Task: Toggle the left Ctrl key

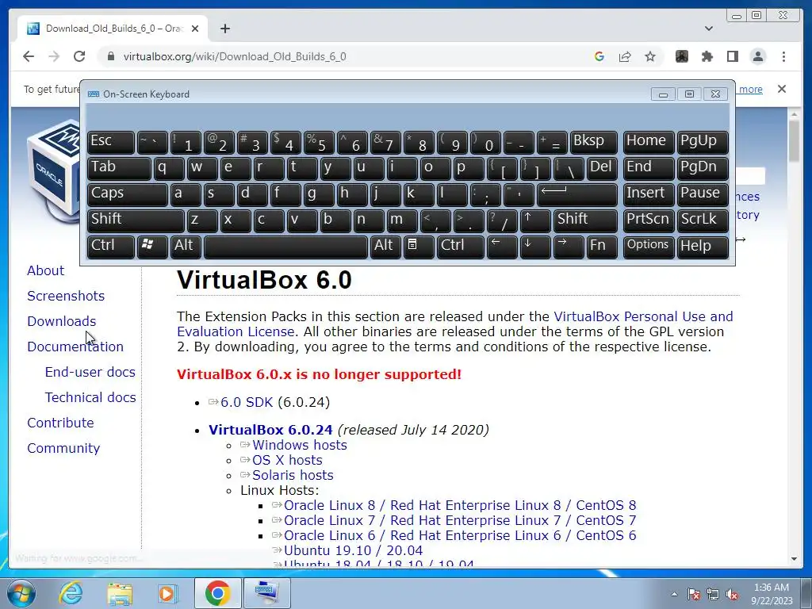Action: 111,246
